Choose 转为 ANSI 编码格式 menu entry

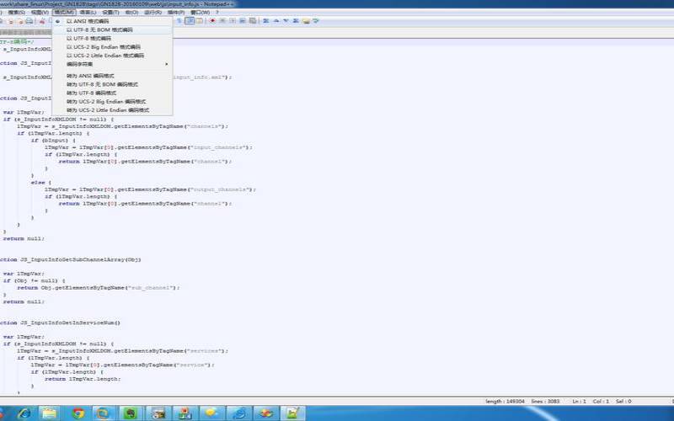113,76
